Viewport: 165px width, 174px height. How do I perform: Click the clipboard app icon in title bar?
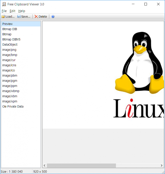(4, 4)
